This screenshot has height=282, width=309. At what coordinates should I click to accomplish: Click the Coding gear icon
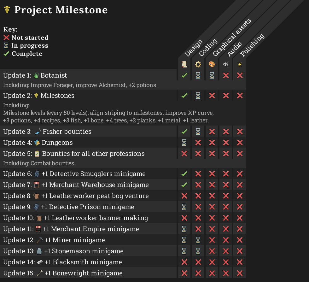click(x=198, y=64)
